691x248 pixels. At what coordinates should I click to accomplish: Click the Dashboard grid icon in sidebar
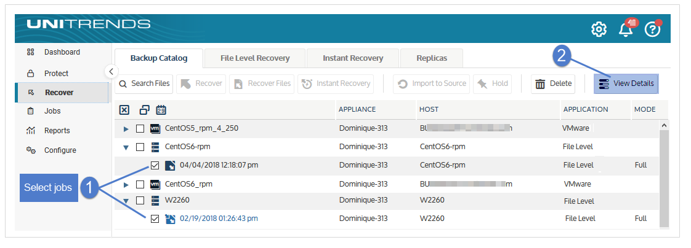tap(30, 52)
